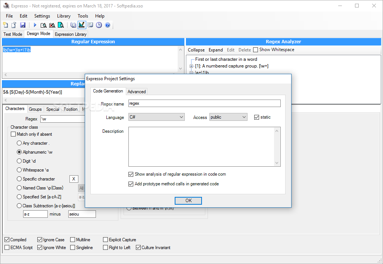Select Specific character radio button
Screen dimensions: 383x264
pos(19,179)
